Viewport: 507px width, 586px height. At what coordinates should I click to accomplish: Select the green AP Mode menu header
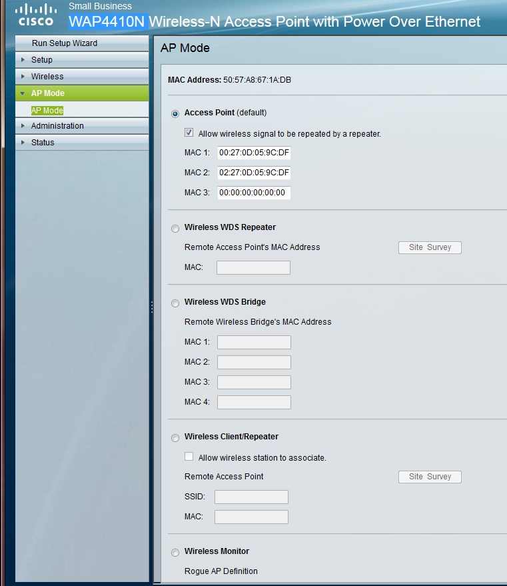82,93
